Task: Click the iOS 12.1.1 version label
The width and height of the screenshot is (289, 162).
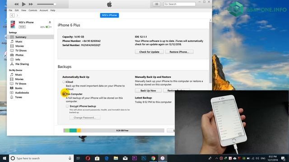Action: click(141, 37)
